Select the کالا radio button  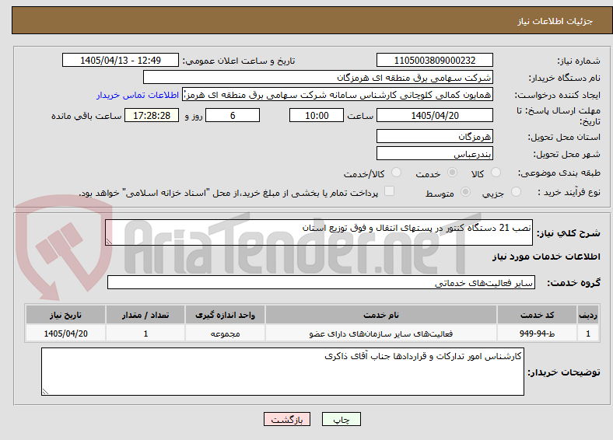click(496, 173)
